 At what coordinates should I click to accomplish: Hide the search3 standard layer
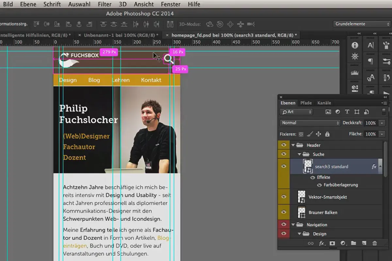coord(284,166)
